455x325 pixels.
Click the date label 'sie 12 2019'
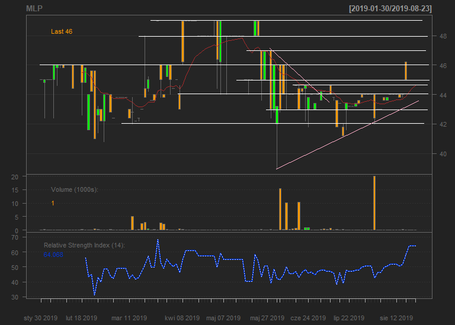(396, 318)
